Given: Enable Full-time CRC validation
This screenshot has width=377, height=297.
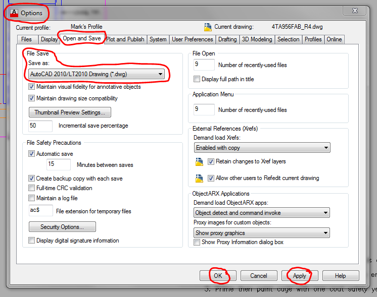Looking at the screenshot, I should pyautogui.click(x=31, y=188).
